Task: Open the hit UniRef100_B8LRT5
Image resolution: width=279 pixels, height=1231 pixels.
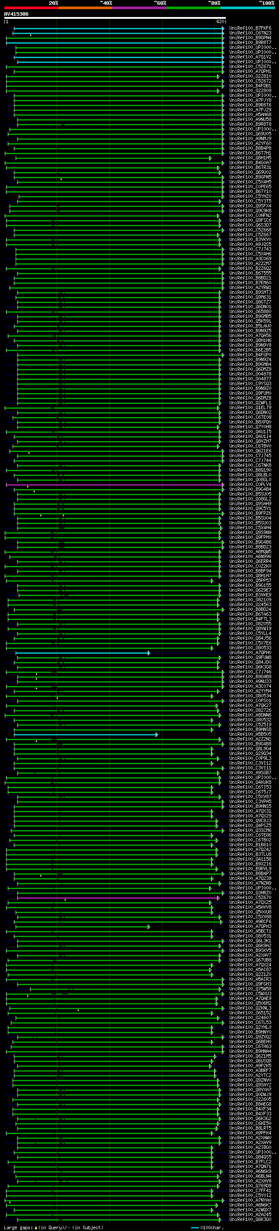Action: (250, 1128)
